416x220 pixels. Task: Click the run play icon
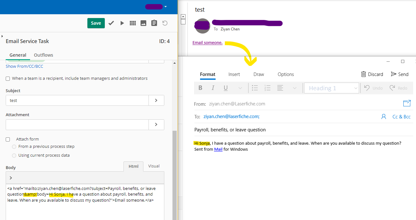pos(122,23)
